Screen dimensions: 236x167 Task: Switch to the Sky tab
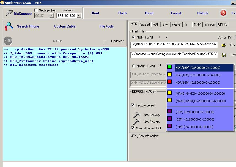[165, 24]
